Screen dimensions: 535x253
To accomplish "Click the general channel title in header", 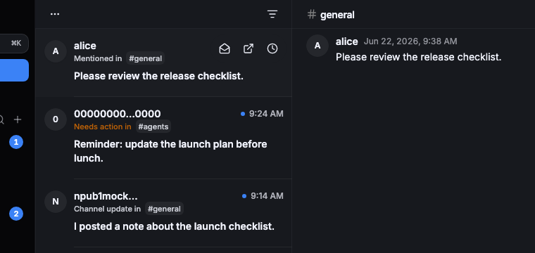I will point(337,15).
